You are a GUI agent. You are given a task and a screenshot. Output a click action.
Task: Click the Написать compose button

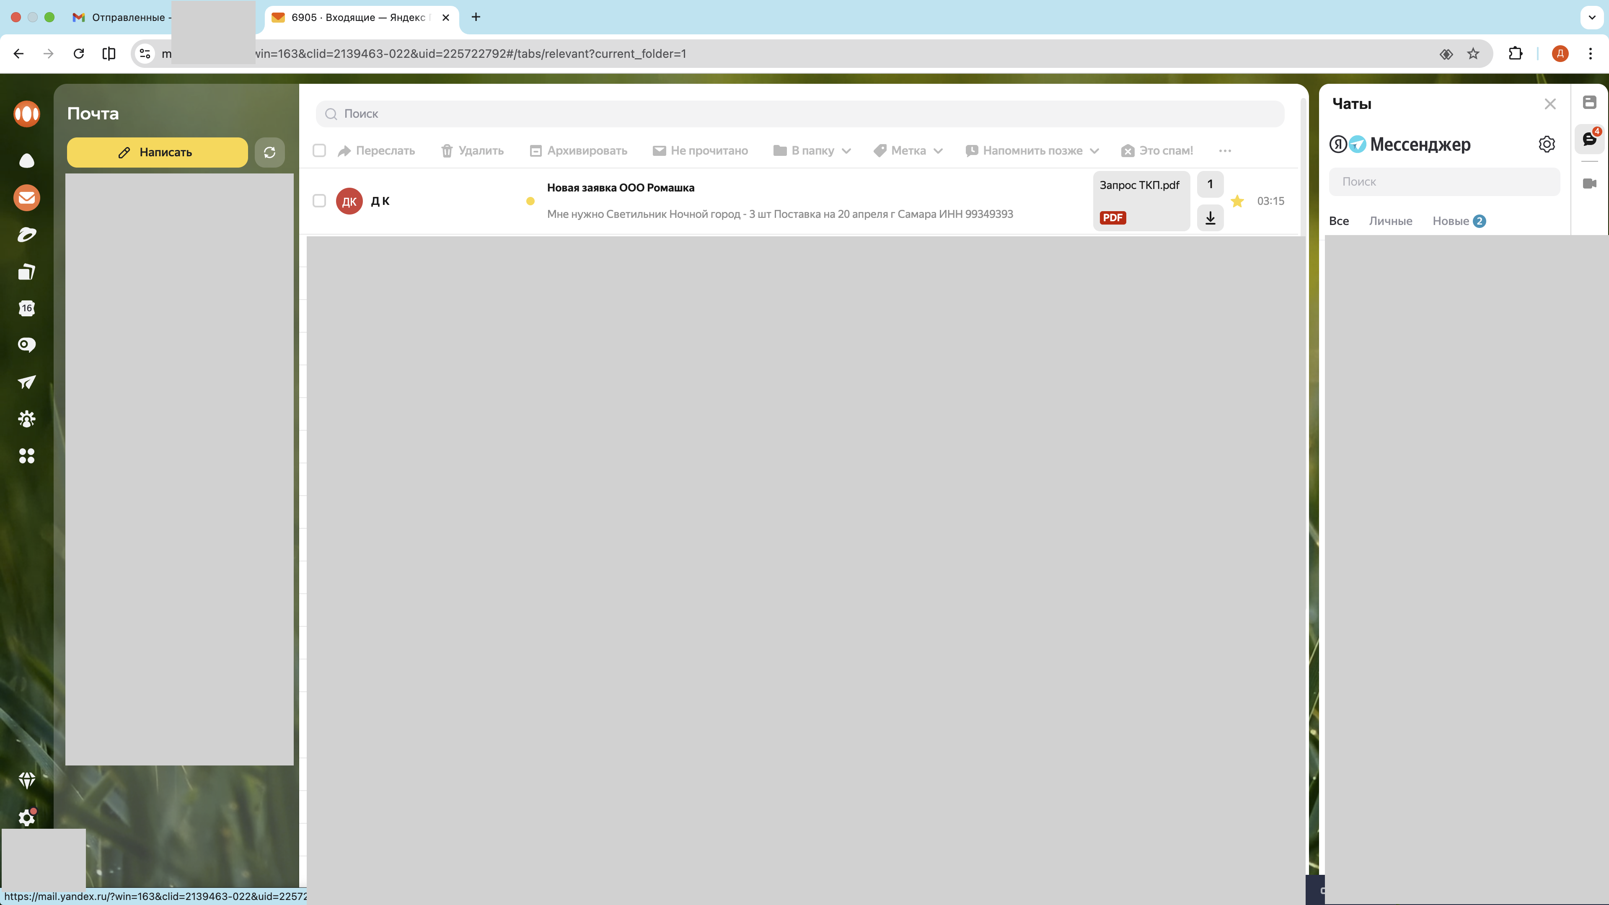tap(157, 153)
